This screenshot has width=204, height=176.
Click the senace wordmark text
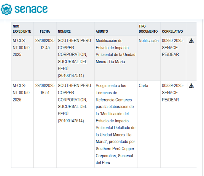(31, 9)
